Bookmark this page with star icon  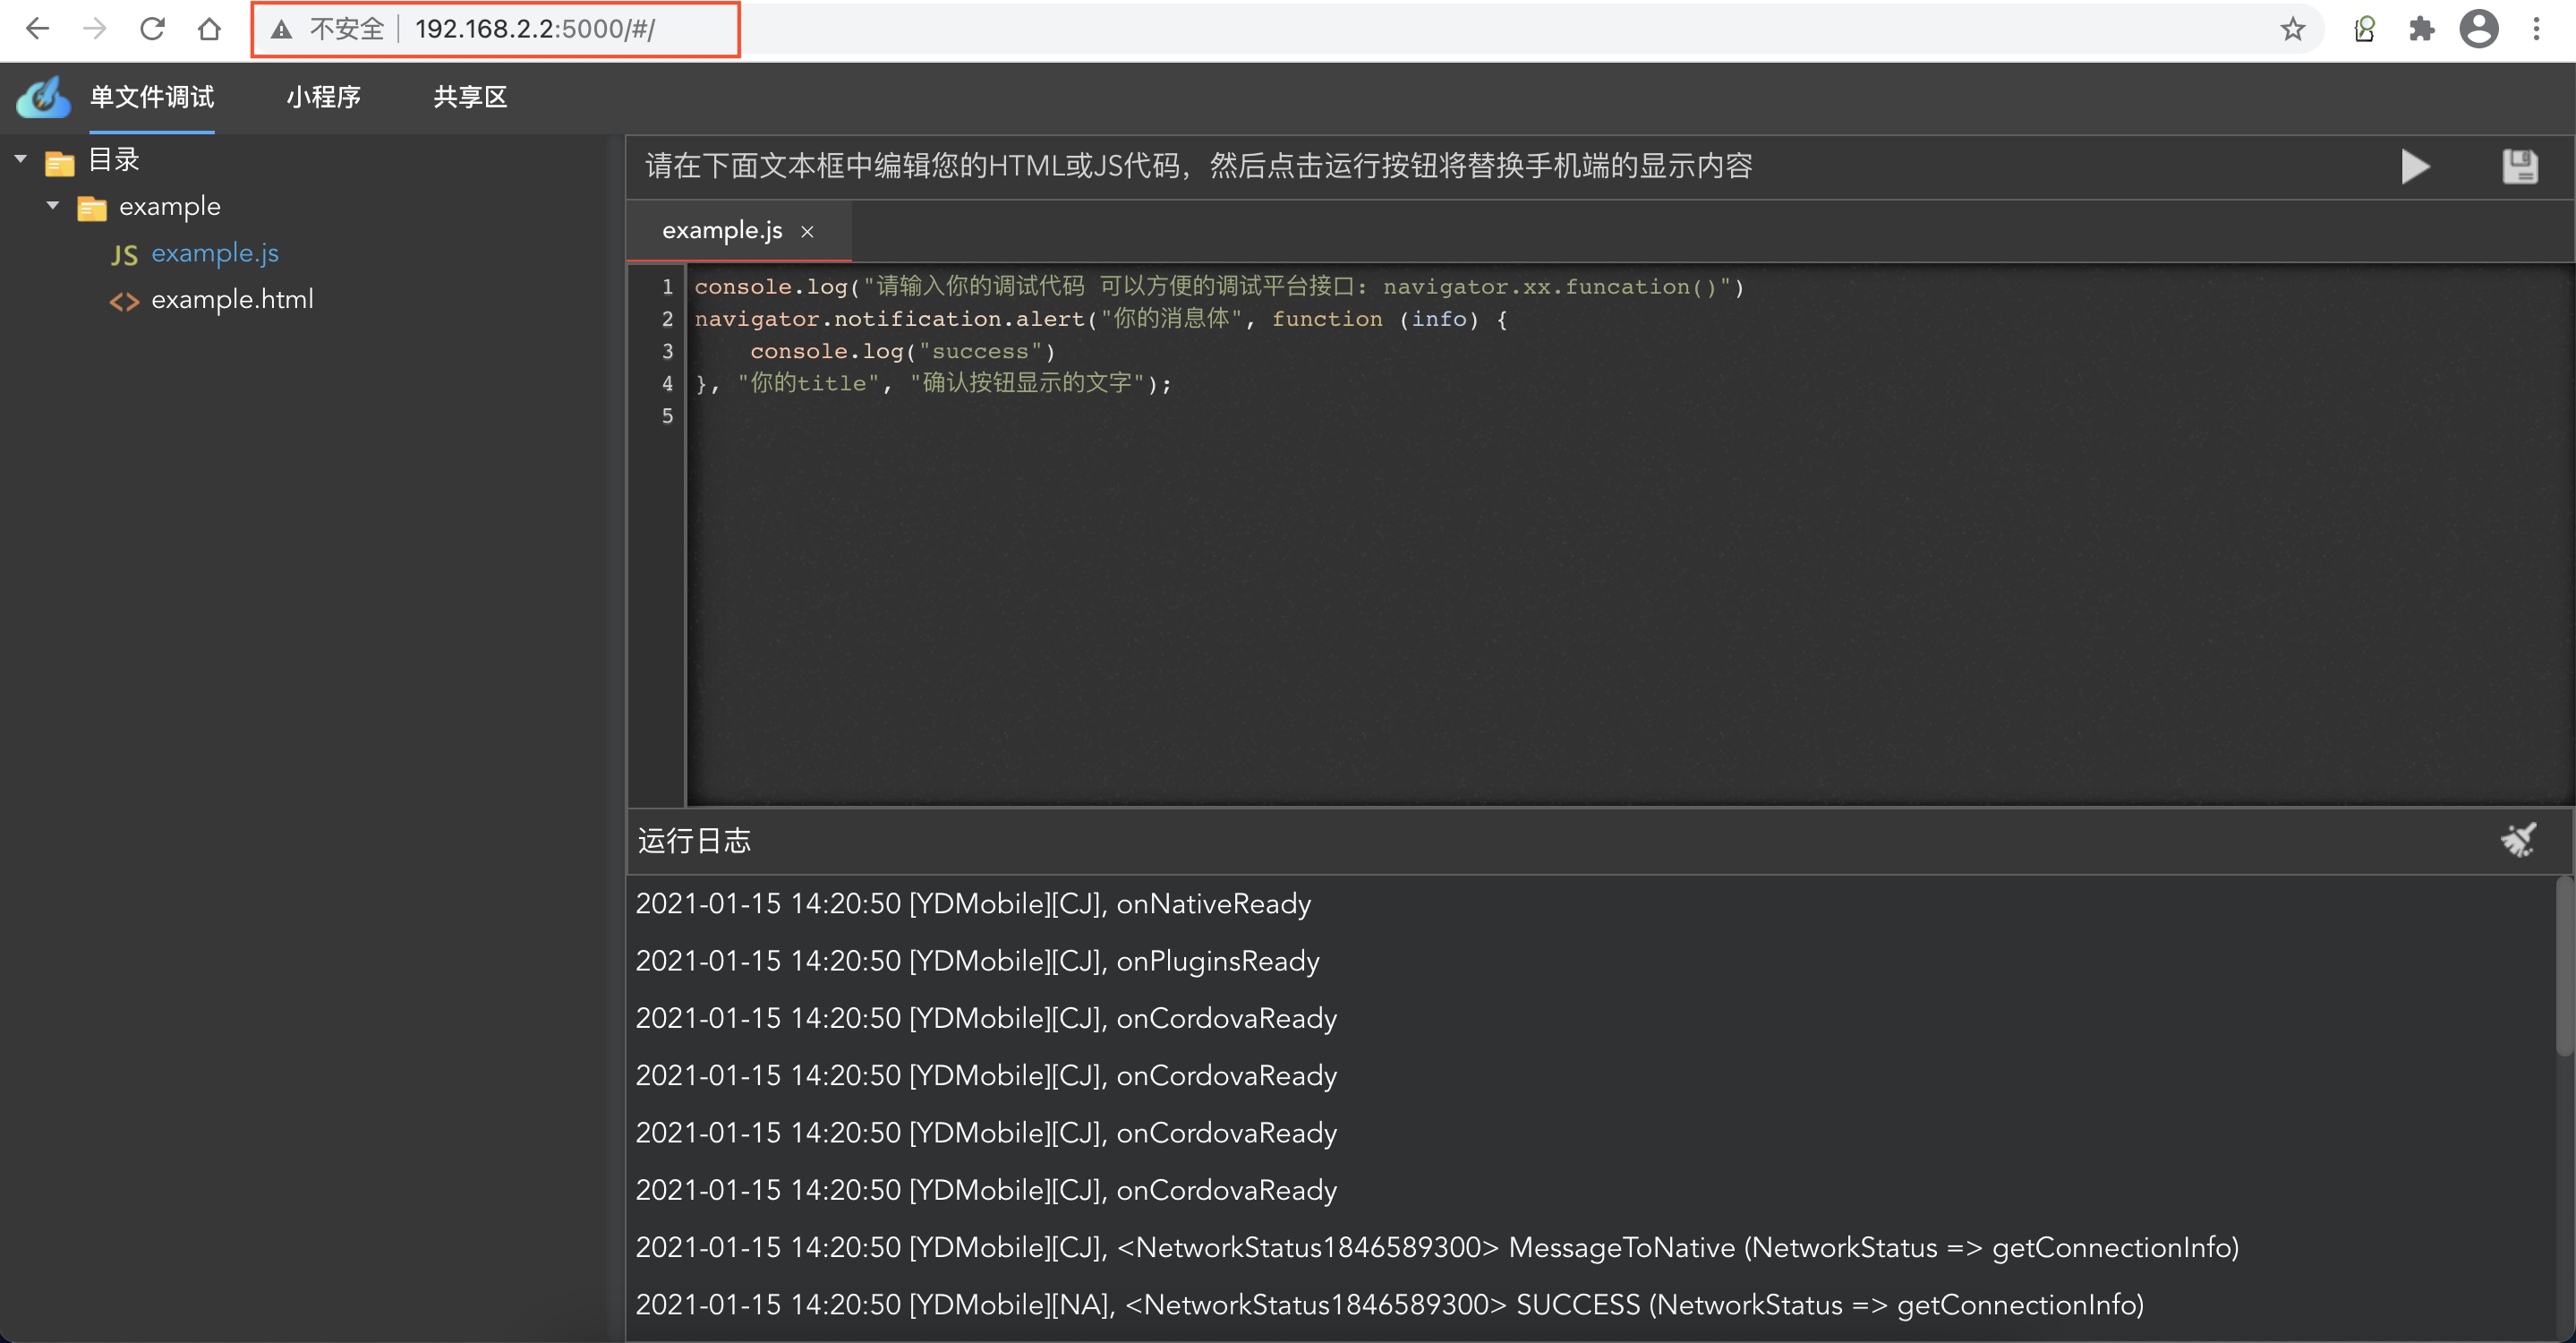coord(2293,29)
